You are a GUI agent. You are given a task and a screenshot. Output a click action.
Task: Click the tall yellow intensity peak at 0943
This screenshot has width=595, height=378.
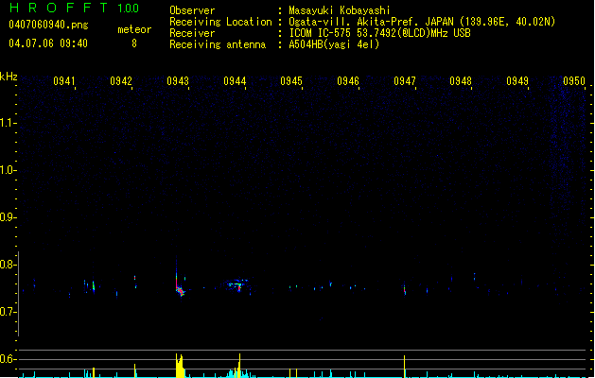tap(180, 366)
